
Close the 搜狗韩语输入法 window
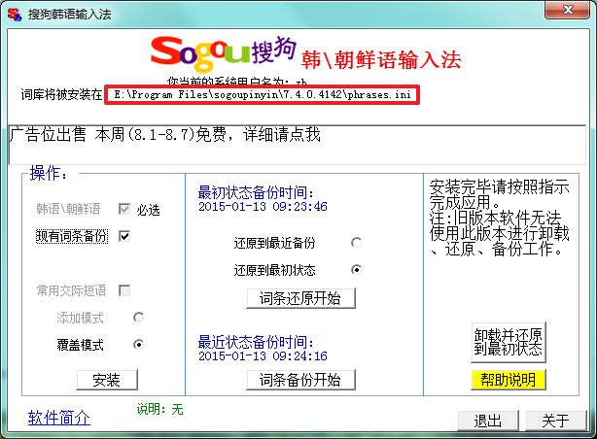coord(567,10)
